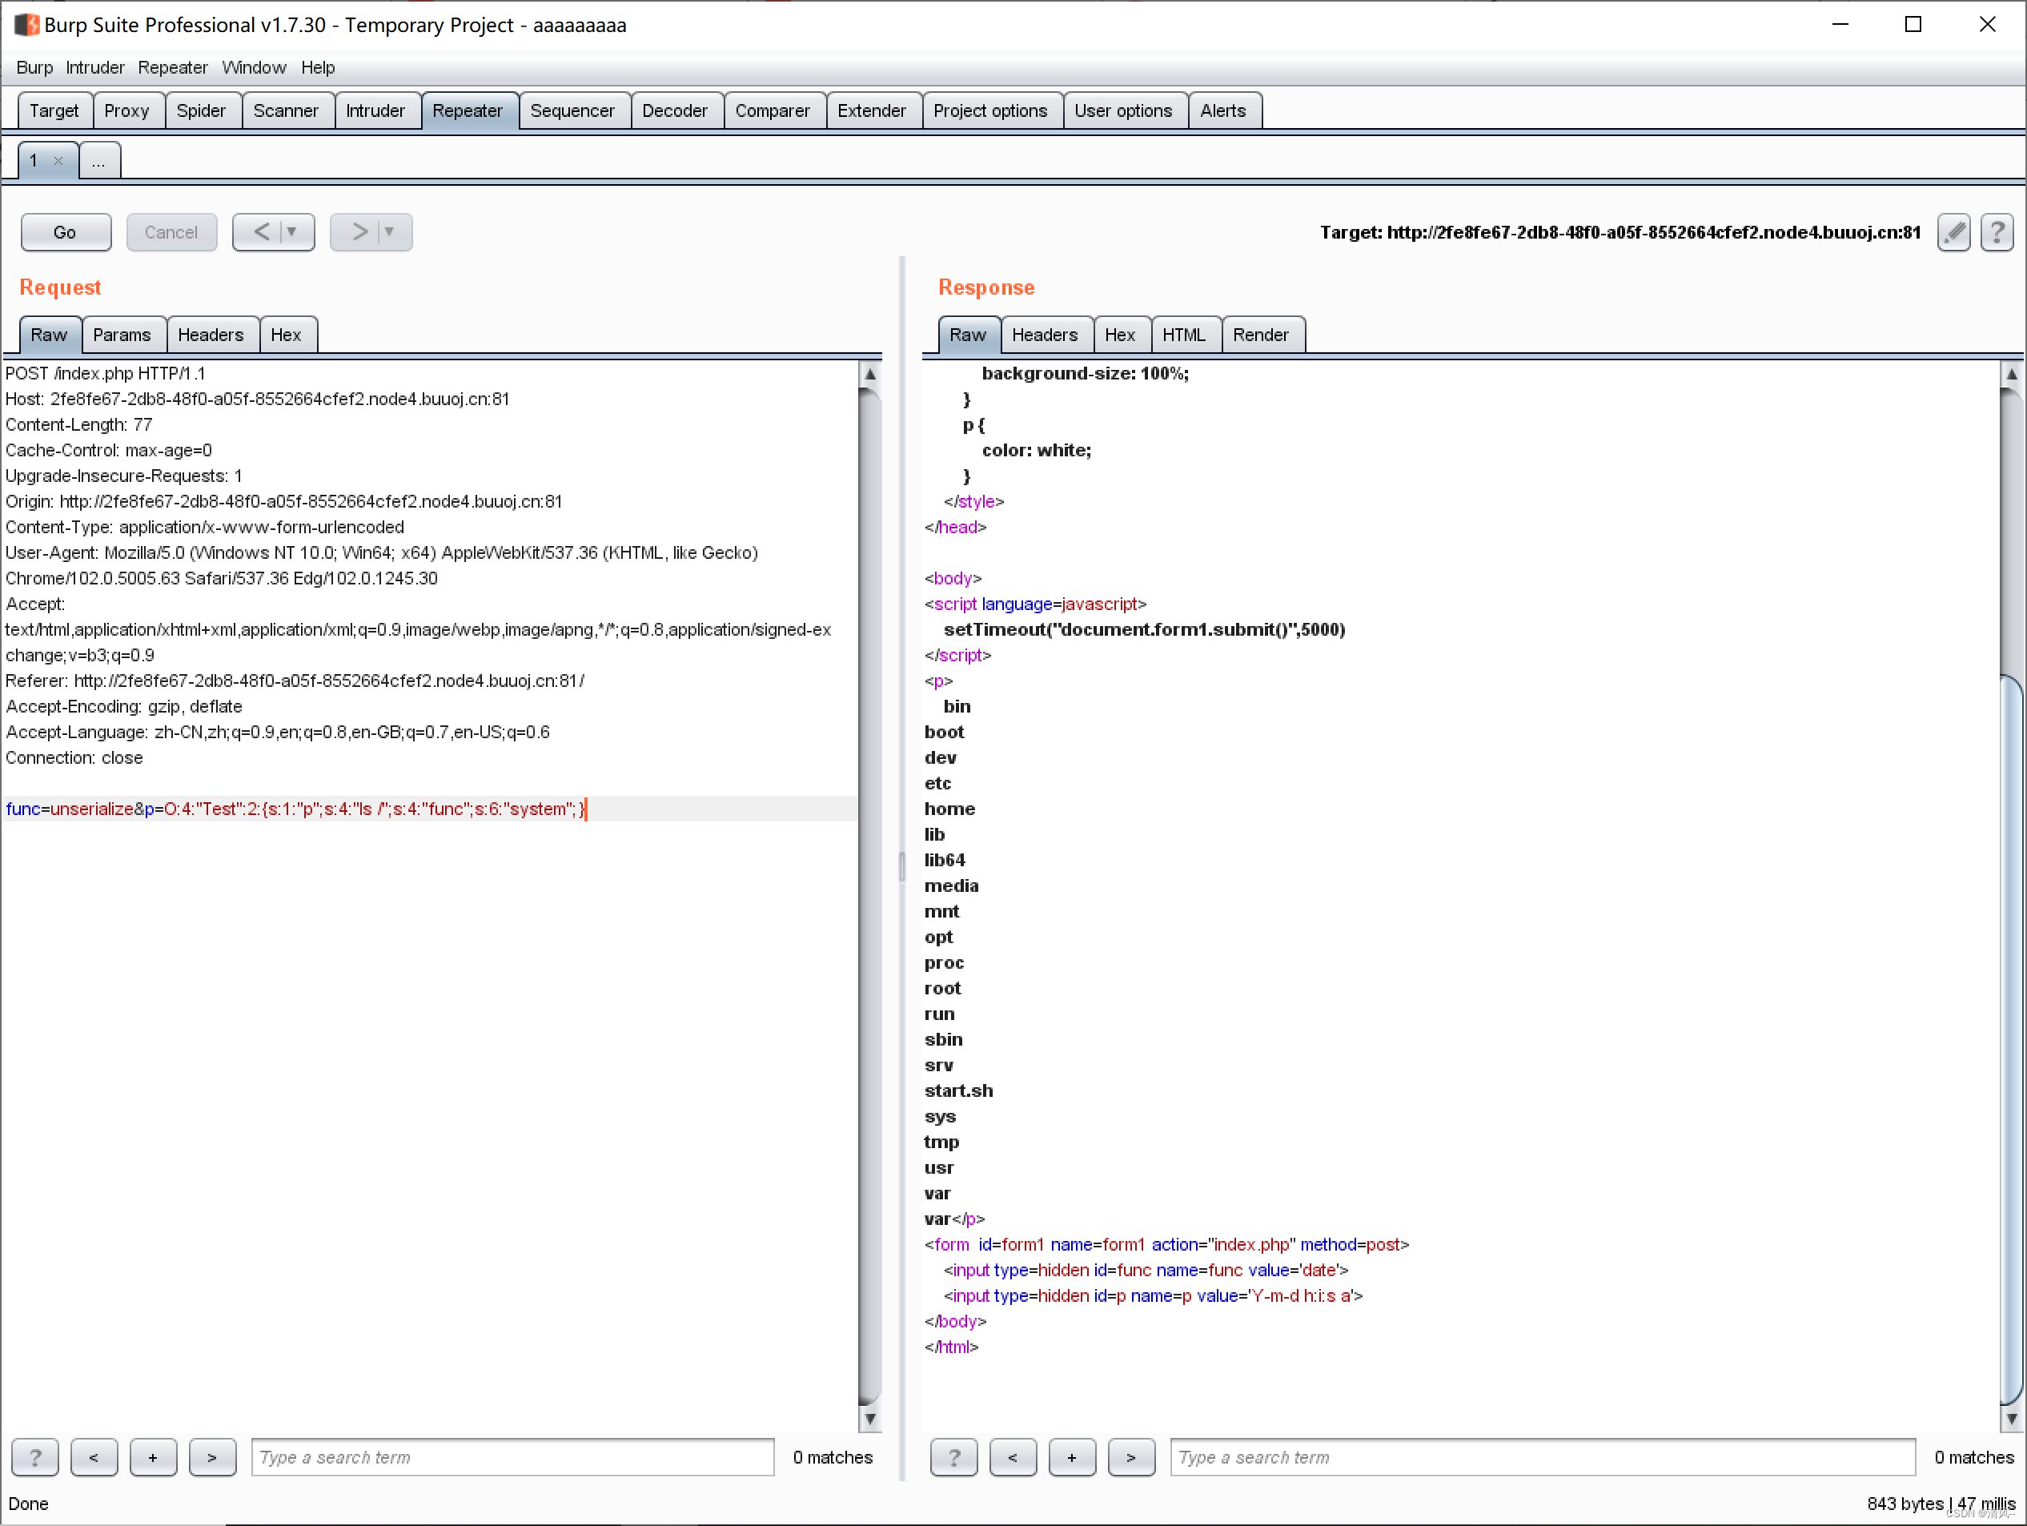Click request search help question icon

click(34, 1456)
